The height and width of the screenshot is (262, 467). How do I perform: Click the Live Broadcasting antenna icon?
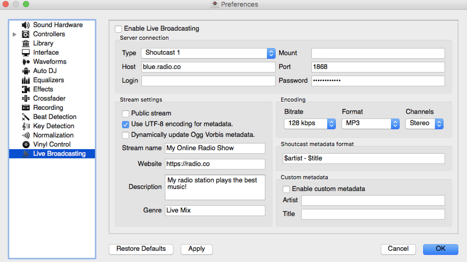click(26, 153)
